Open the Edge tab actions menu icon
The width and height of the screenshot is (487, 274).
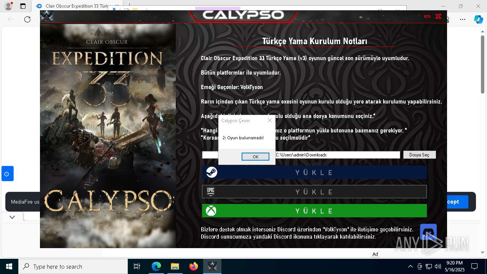coord(23,6)
